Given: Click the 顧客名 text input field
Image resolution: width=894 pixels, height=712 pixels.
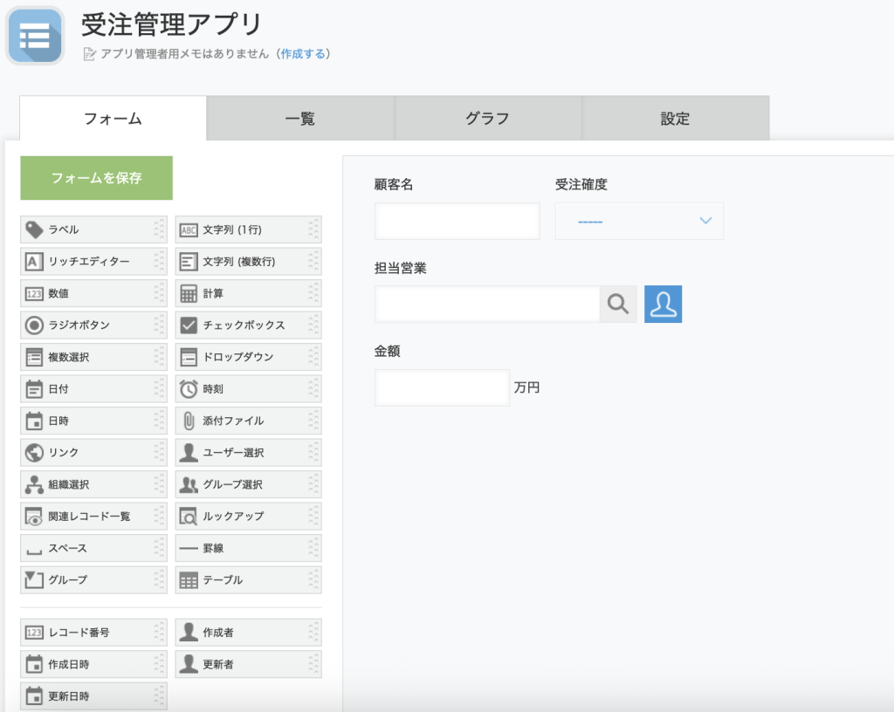Looking at the screenshot, I should [457, 221].
